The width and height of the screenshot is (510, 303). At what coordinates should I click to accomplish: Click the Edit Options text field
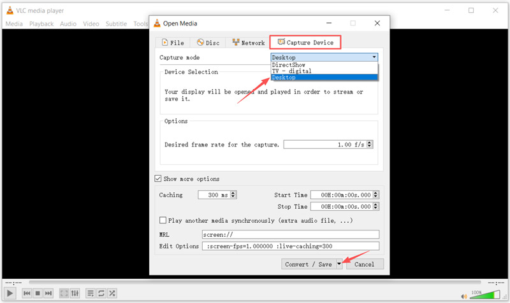(x=291, y=246)
